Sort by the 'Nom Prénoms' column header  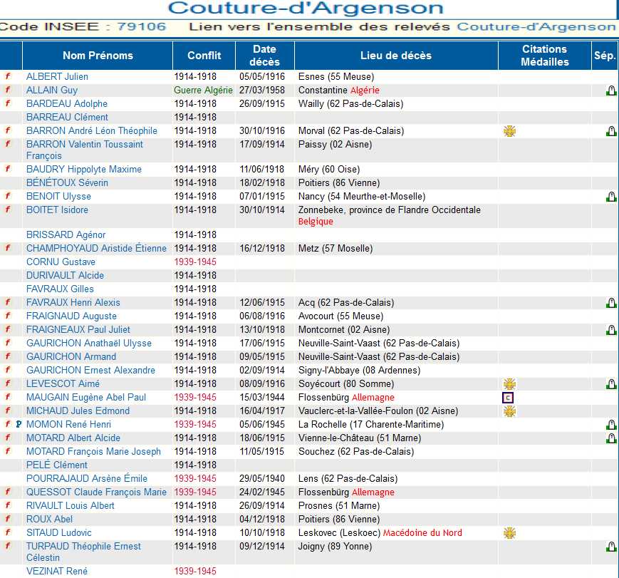click(x=98, y=56)
